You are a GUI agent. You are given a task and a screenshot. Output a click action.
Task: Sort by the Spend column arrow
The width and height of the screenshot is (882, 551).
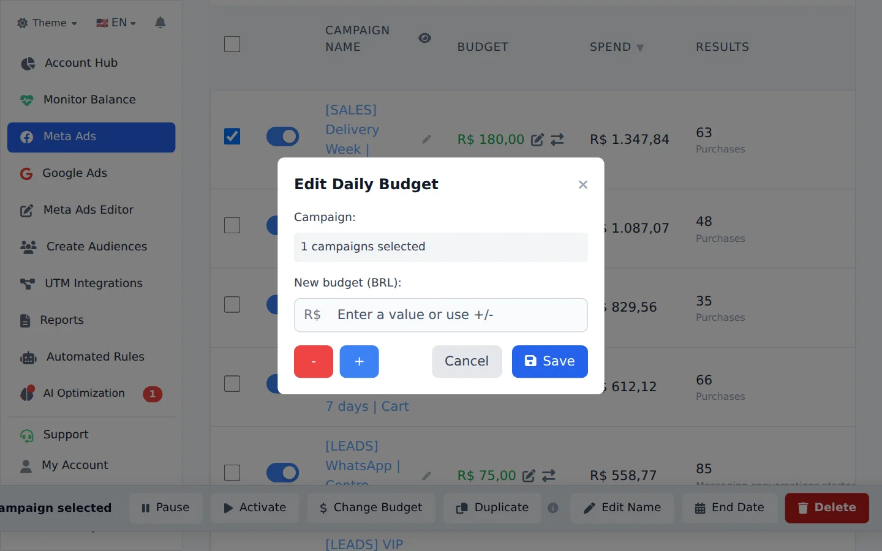click(x=640, y=48)
